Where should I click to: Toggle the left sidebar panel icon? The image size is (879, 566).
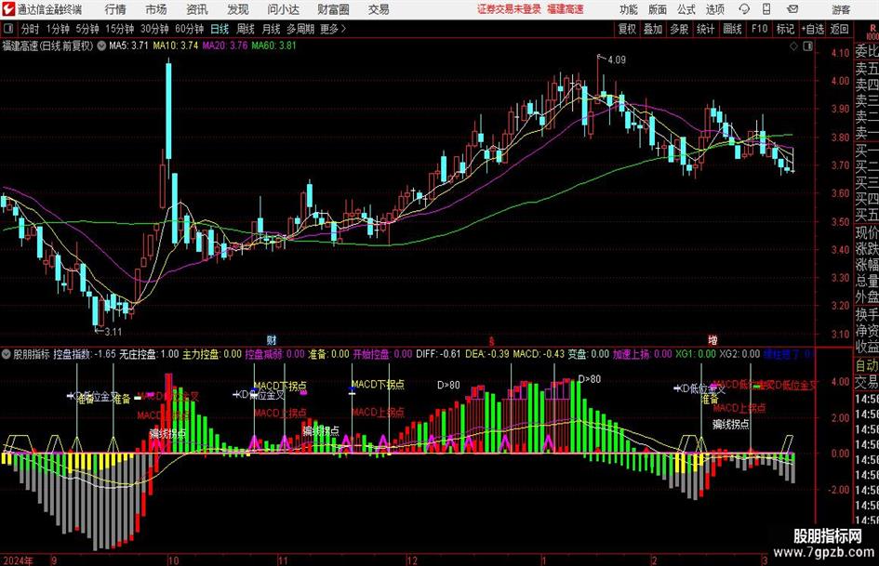(x=8, y=29)
